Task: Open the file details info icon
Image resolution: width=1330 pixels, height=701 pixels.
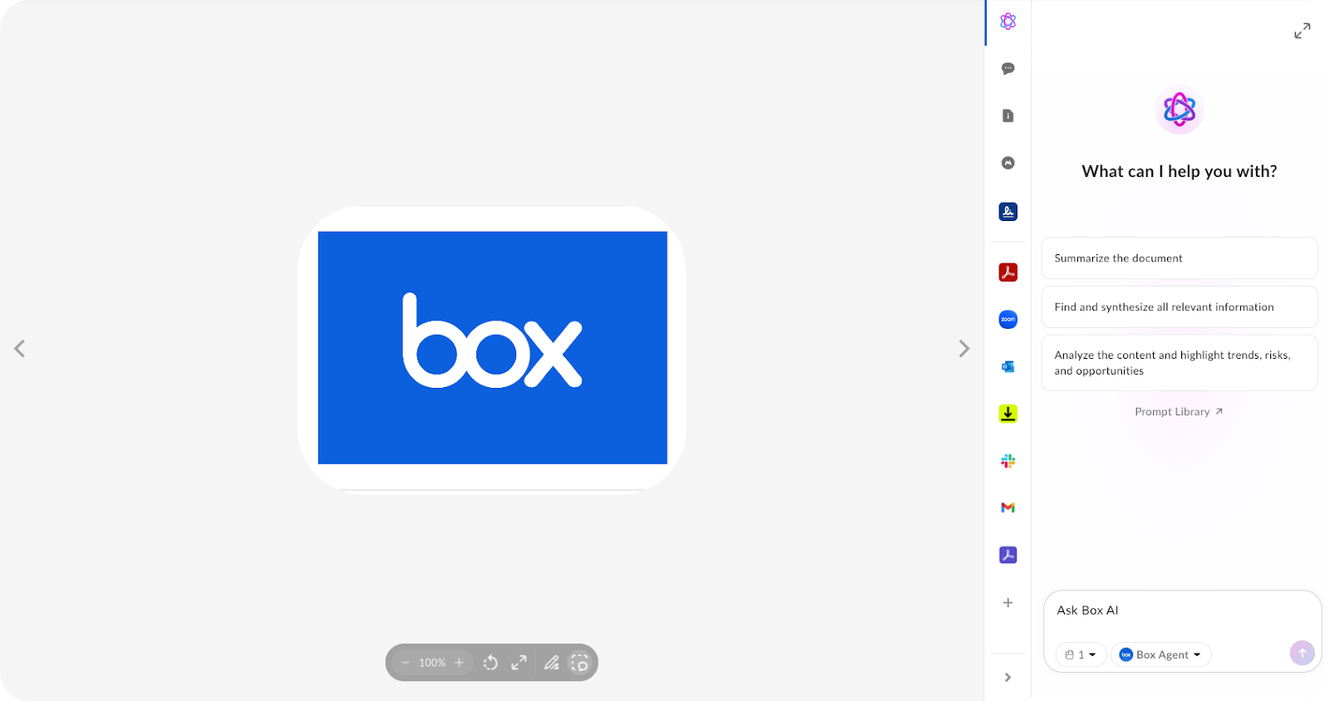Action: coord(1007,116)
